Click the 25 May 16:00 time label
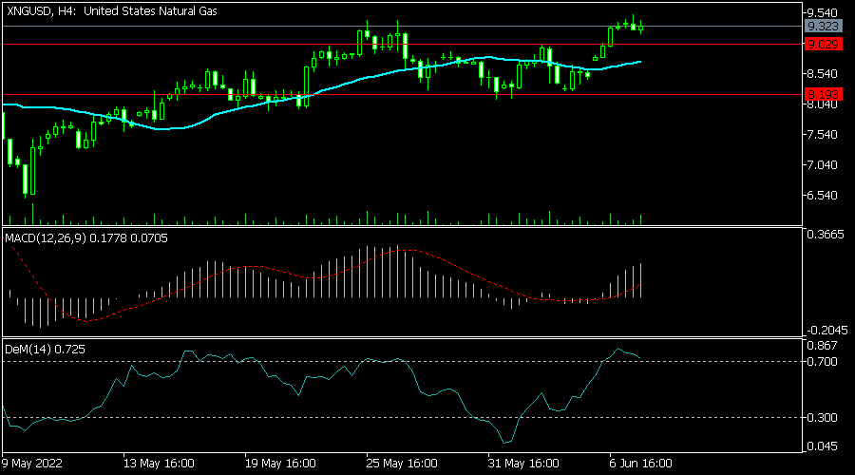855x475 pixels. point(402,464)
